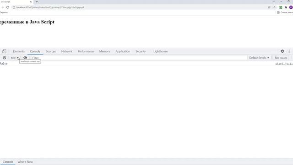Open DevTools three-dot menu

click(289, 51)
